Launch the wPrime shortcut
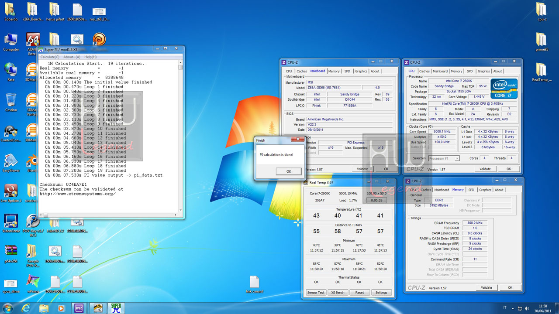The height and width of the screenshot is (314, 559). pos(33,283)
